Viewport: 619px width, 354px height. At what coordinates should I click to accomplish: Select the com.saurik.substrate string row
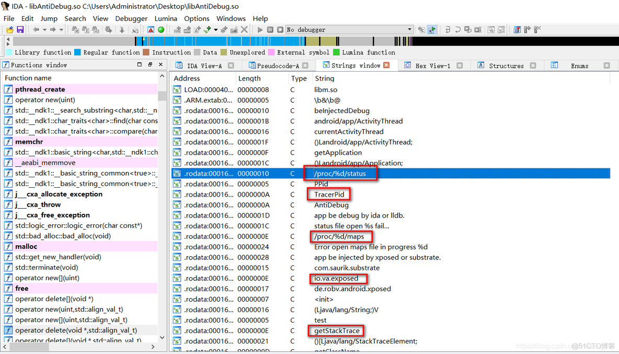[x=391, y=268]
